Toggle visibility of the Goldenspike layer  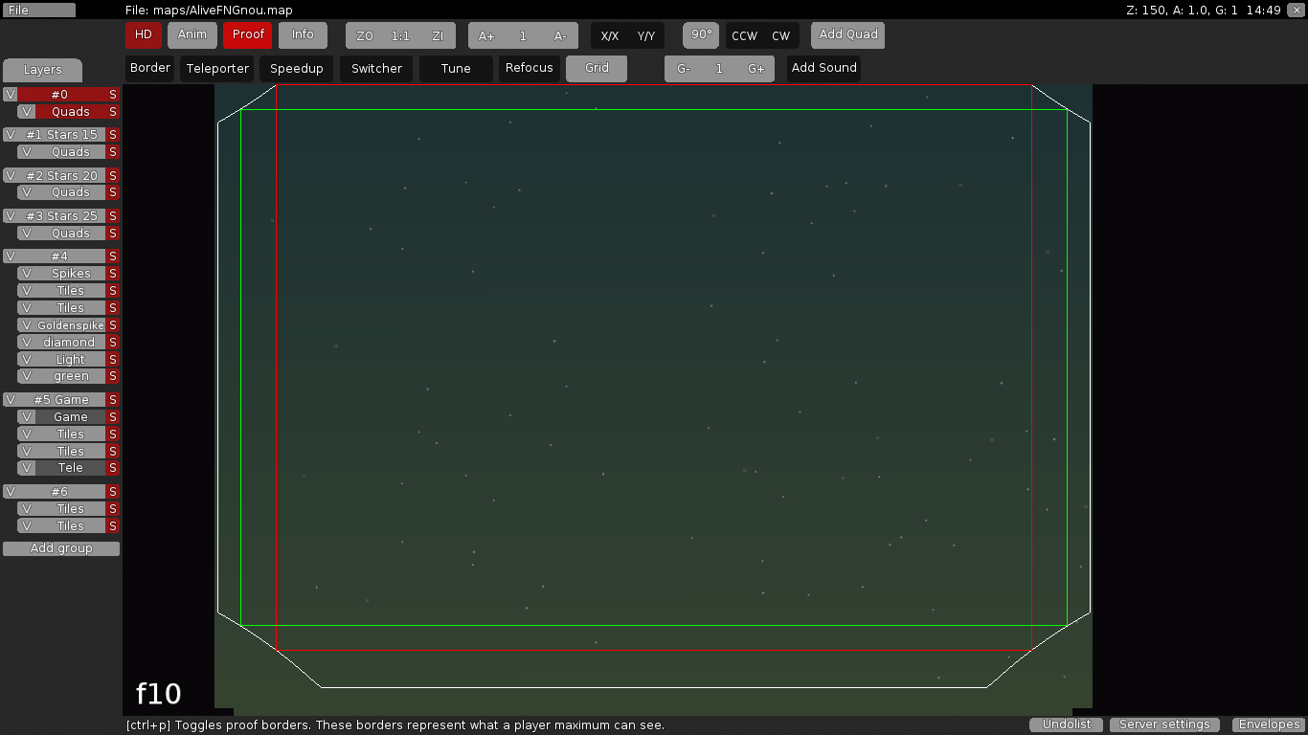point(26,325)
